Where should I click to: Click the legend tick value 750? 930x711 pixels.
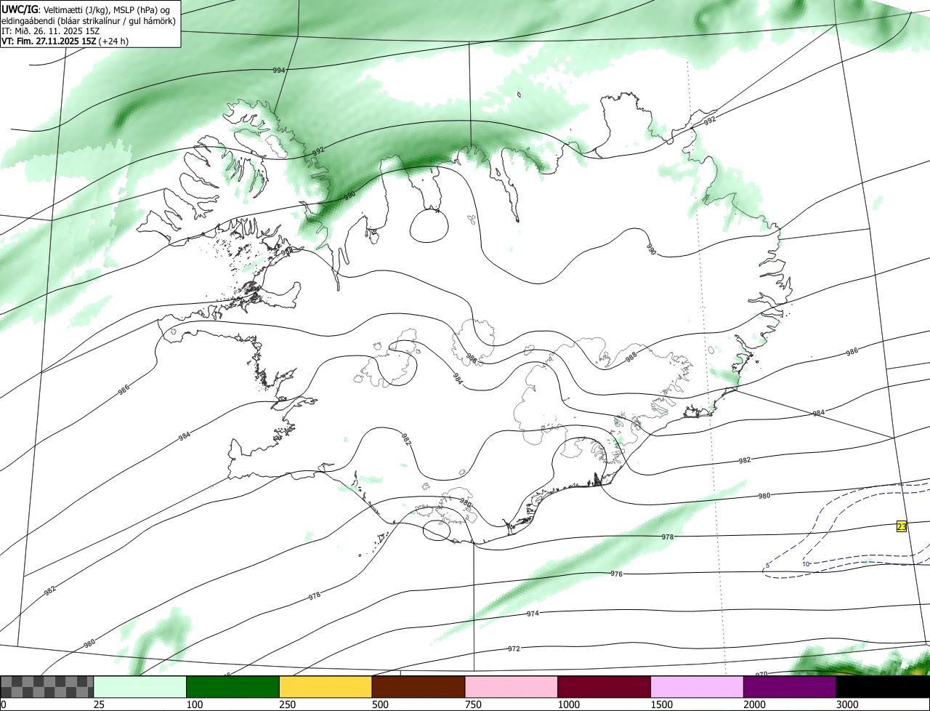(x=474, y=704)
